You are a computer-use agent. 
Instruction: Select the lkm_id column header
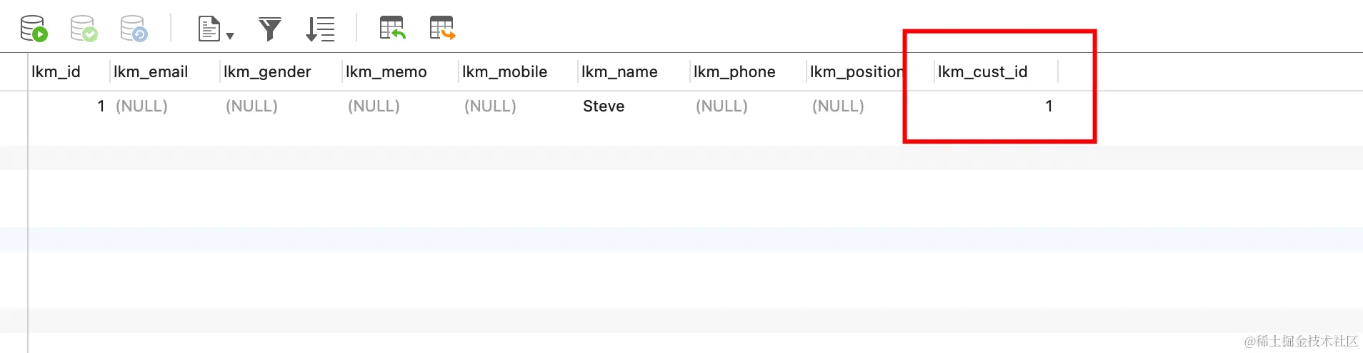pyautogui.click(x=56, y=71)
